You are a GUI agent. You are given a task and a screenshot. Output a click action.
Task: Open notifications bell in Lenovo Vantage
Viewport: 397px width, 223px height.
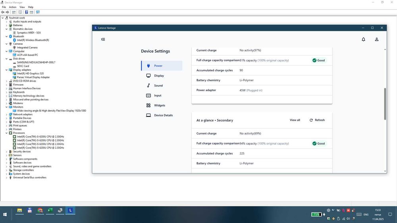pyautogui.click(x=363, y=39)
